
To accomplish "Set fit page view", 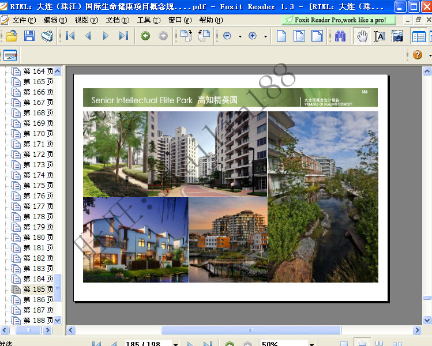I will 299,36.
